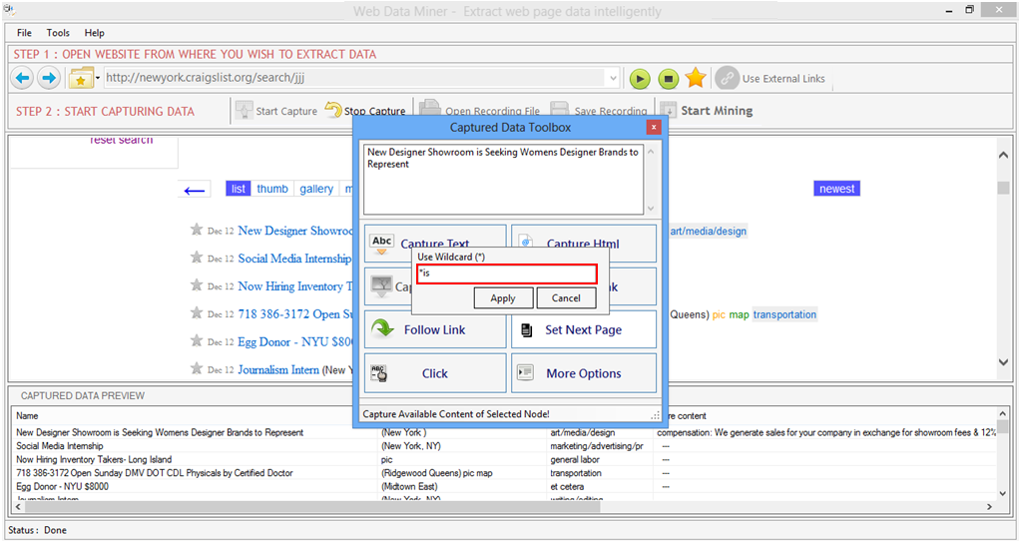Click the Set Next Page button
The width and height of the screenshot is (1021, 541).
point(584,329)
